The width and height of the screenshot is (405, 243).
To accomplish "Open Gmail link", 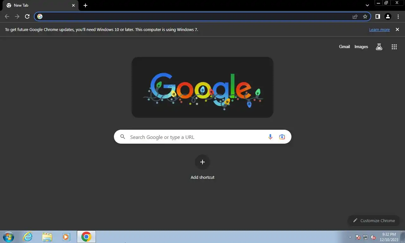I will pos(344,47).
